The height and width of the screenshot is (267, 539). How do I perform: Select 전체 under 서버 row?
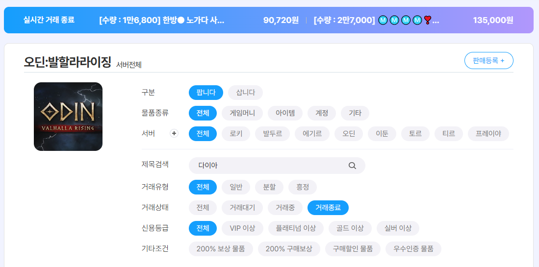point(203,134)
